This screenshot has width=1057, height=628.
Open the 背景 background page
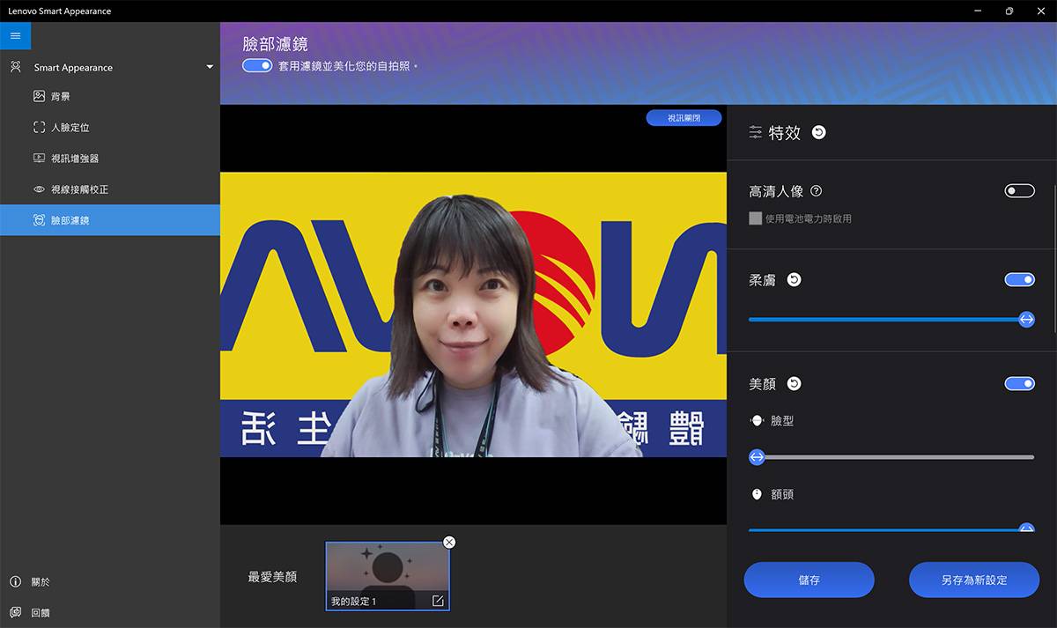[x=110, y=96]
